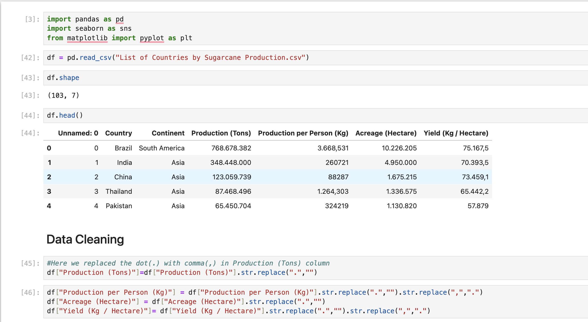
Task: Click the Acreage (Hectare) column header
Action: (x=386, y=133)
